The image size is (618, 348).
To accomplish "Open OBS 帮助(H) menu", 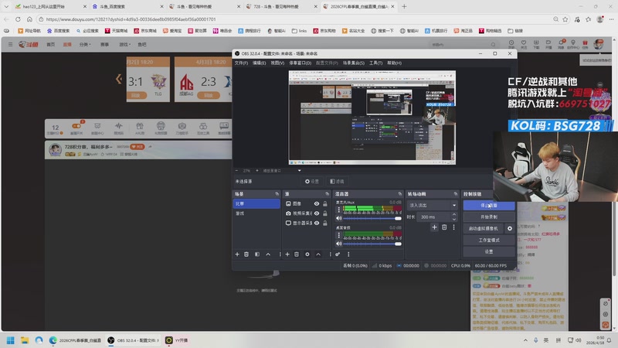I will (x=394, y=63).
